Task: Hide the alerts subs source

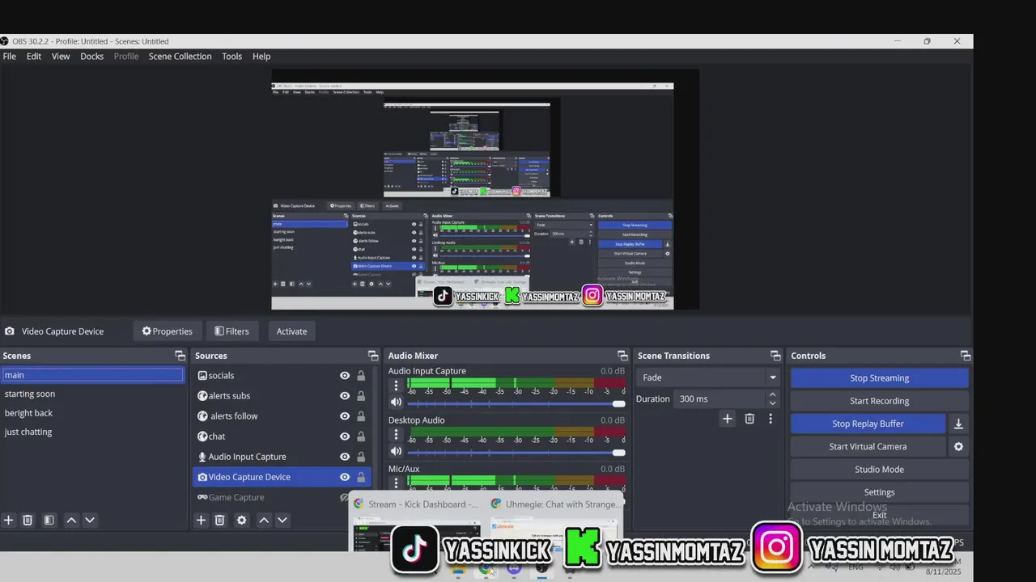Action: [x=345, y=396]
